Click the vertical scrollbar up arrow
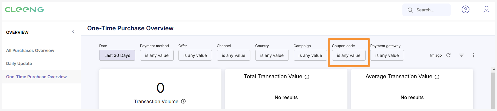This screenshot has height=111, width=497. coord(494,70)
